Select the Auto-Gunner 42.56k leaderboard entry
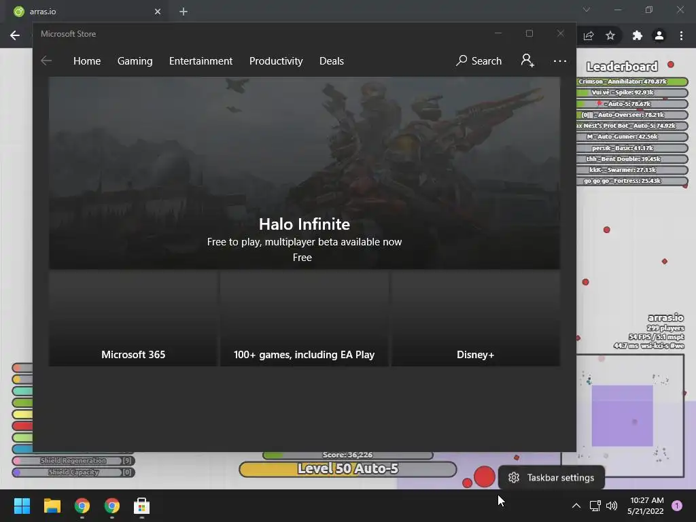Image resolution: width=696 pixels, height=522 pixels. click(632, 137)
